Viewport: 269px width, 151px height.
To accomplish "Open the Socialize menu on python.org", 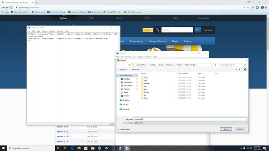I will click(208, 30).
